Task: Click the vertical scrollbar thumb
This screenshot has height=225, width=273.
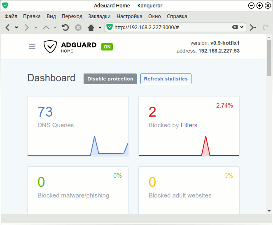Action: click(269, 58)
